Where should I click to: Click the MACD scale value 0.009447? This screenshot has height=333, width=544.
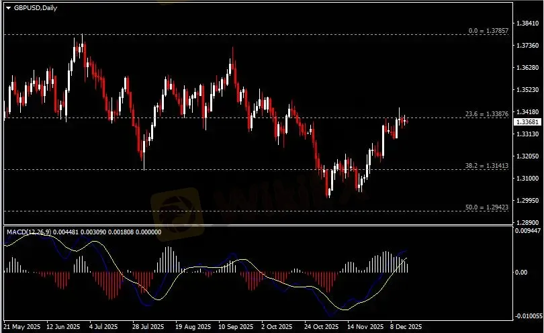[x=528, y=231]
